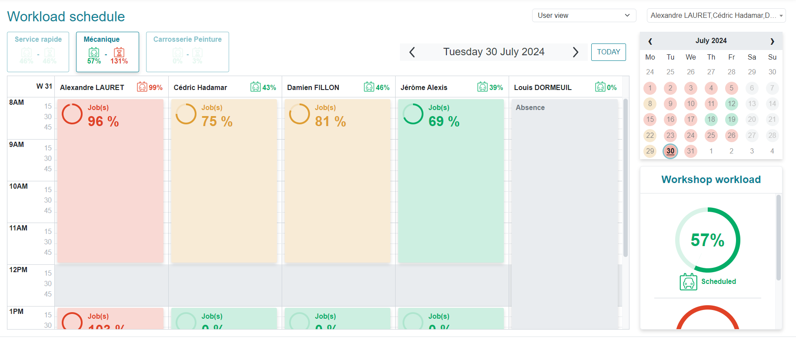Click Jérôme Alexis's 69% morning job ring
Viewport: 796px width, 340px height.
413,114
